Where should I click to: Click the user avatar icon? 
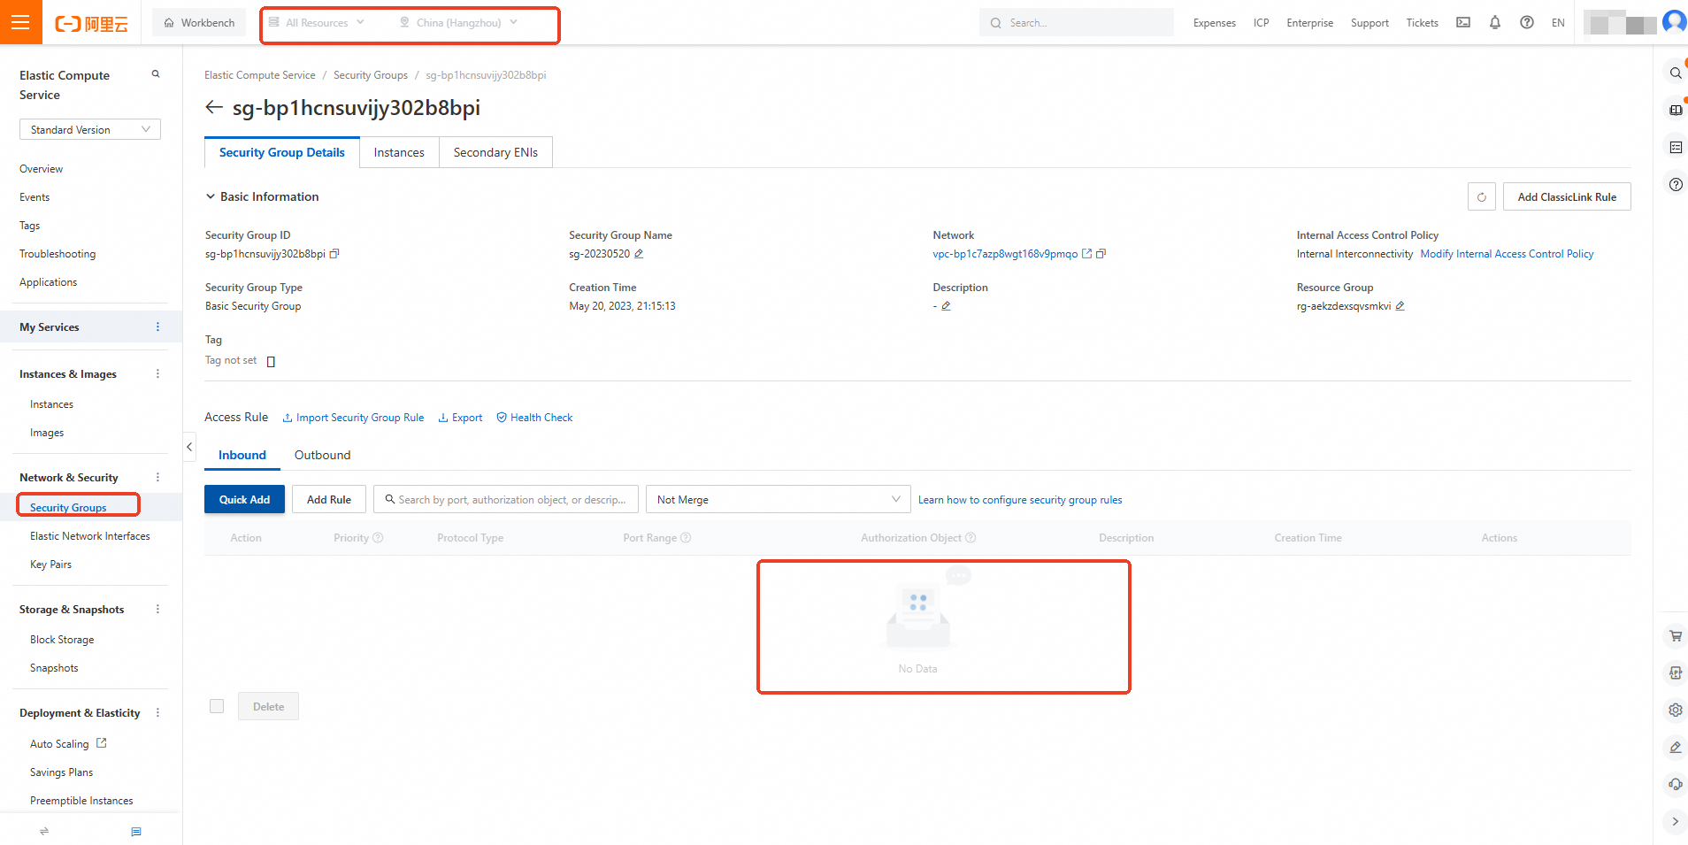pos(1675,21)
